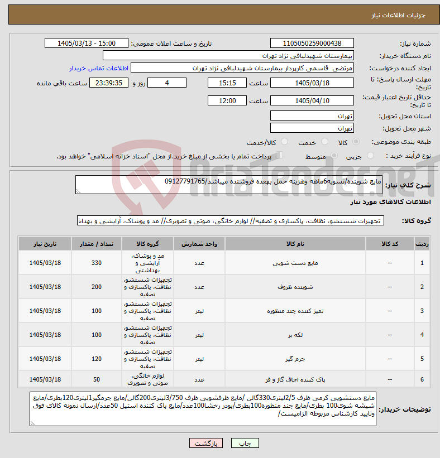
Task: Click the resize handle of description textarea
Action: (x=78, y=191)
